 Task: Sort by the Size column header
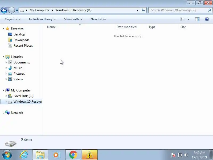click(190, 27)
